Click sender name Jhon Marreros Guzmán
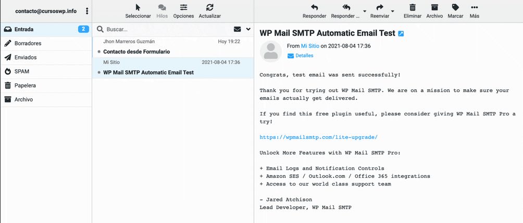523x223 pixels. 129,42
